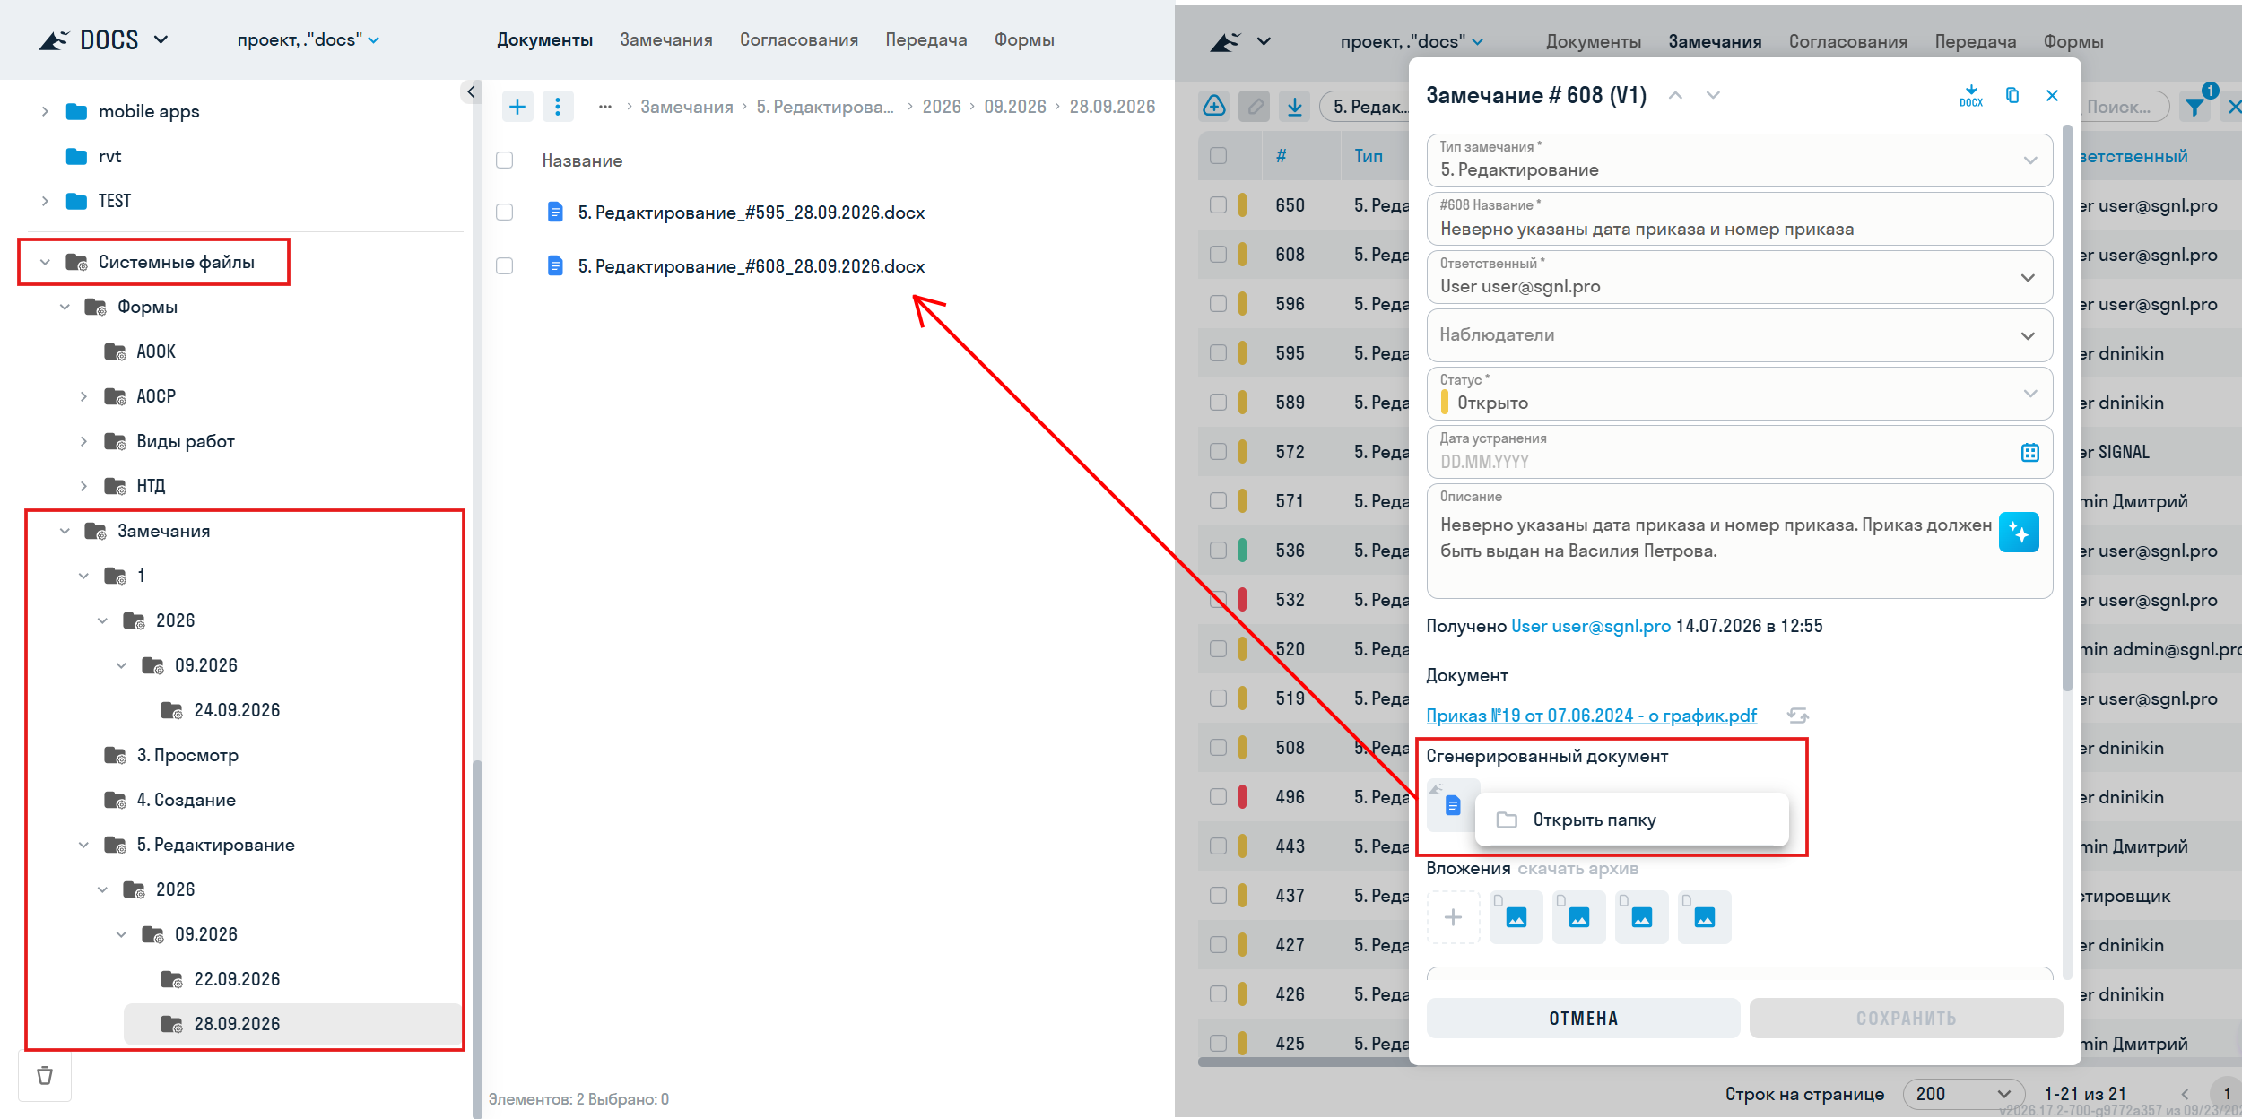Open the trash bin in the sidebar
2242x1119 pixels.
click(x=45, y=1075)
